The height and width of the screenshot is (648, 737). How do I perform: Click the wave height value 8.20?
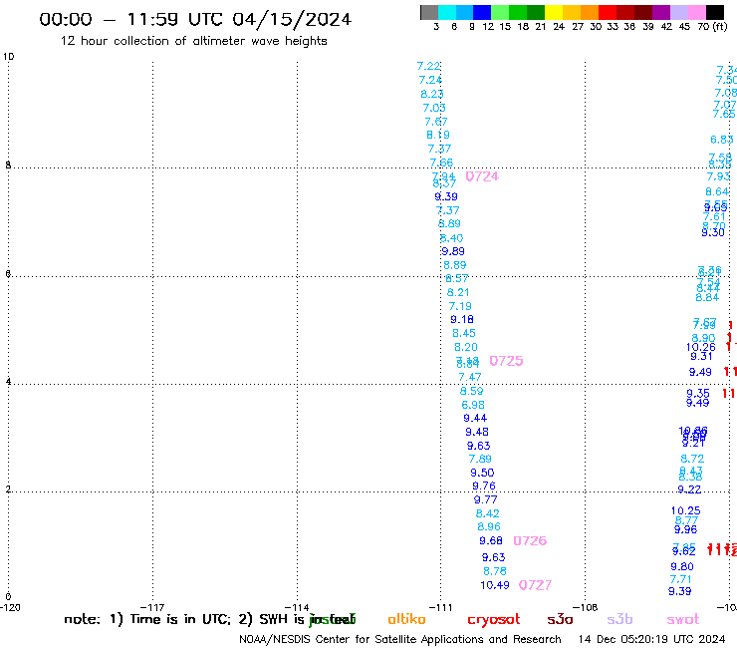466,347
